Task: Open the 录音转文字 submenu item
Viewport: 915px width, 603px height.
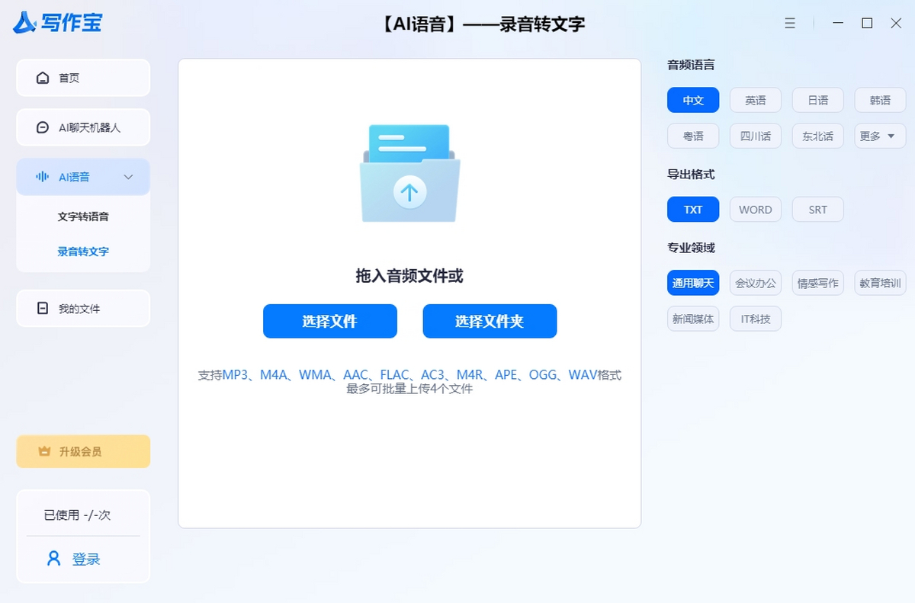Action: (x=83, y=252)
